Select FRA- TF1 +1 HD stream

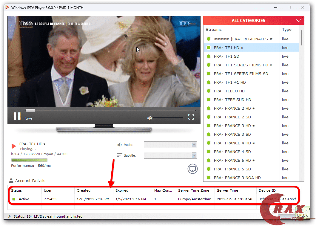[x=251, y=83]
